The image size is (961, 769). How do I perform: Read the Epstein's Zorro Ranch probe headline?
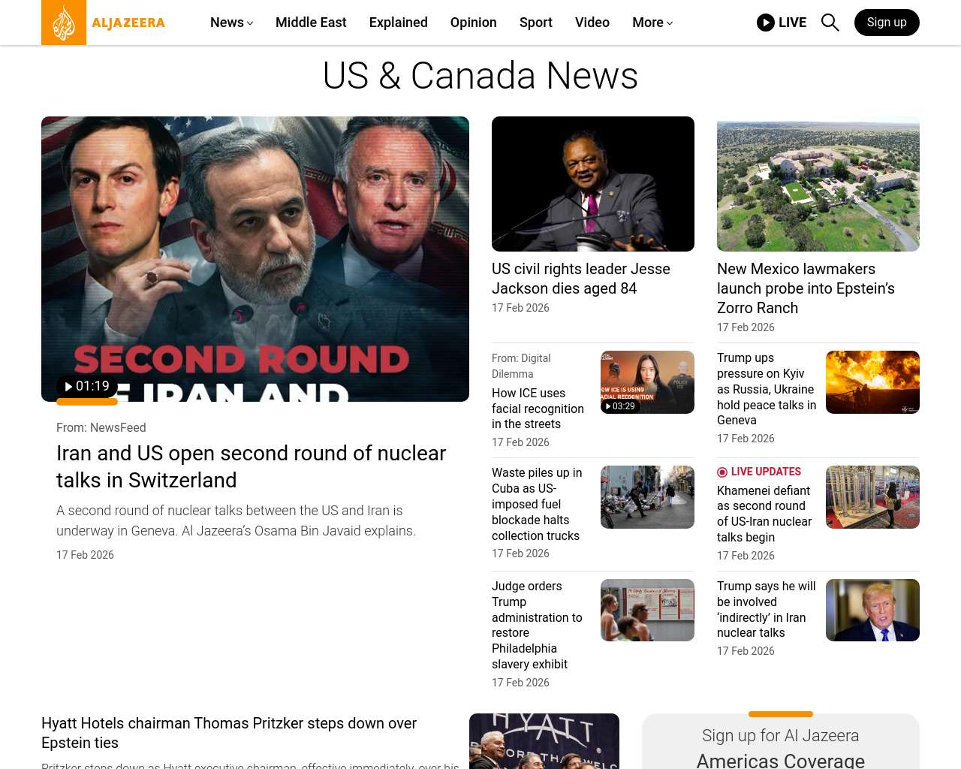pos(806,288)
